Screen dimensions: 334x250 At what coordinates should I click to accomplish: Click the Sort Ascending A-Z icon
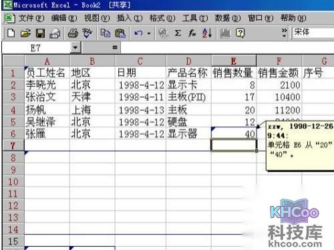[207, 33]
